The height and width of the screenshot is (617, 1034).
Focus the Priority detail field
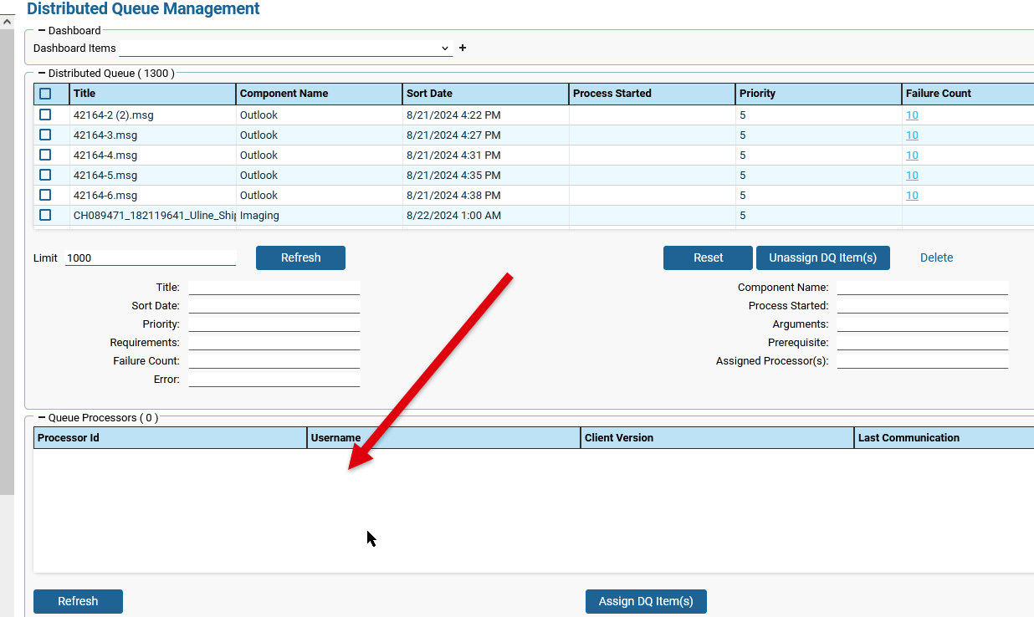[274, 324]
